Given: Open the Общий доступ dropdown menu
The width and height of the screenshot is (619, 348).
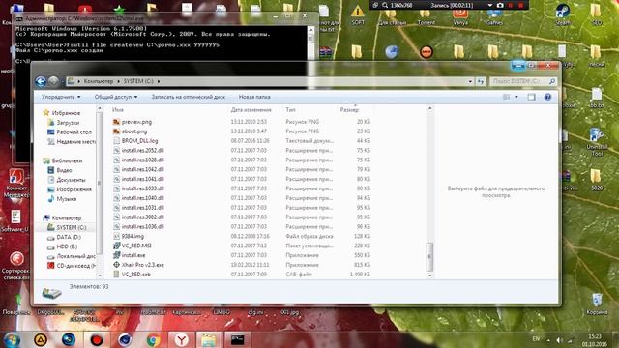Looking at the screenshot, I should pyautogui.click(x=116, y=97).
